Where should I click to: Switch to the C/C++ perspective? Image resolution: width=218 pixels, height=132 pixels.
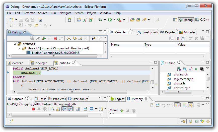tap(202, 20)
